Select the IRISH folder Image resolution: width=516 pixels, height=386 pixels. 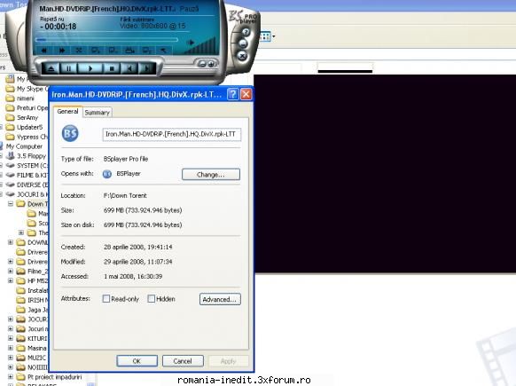coord(33,300)
